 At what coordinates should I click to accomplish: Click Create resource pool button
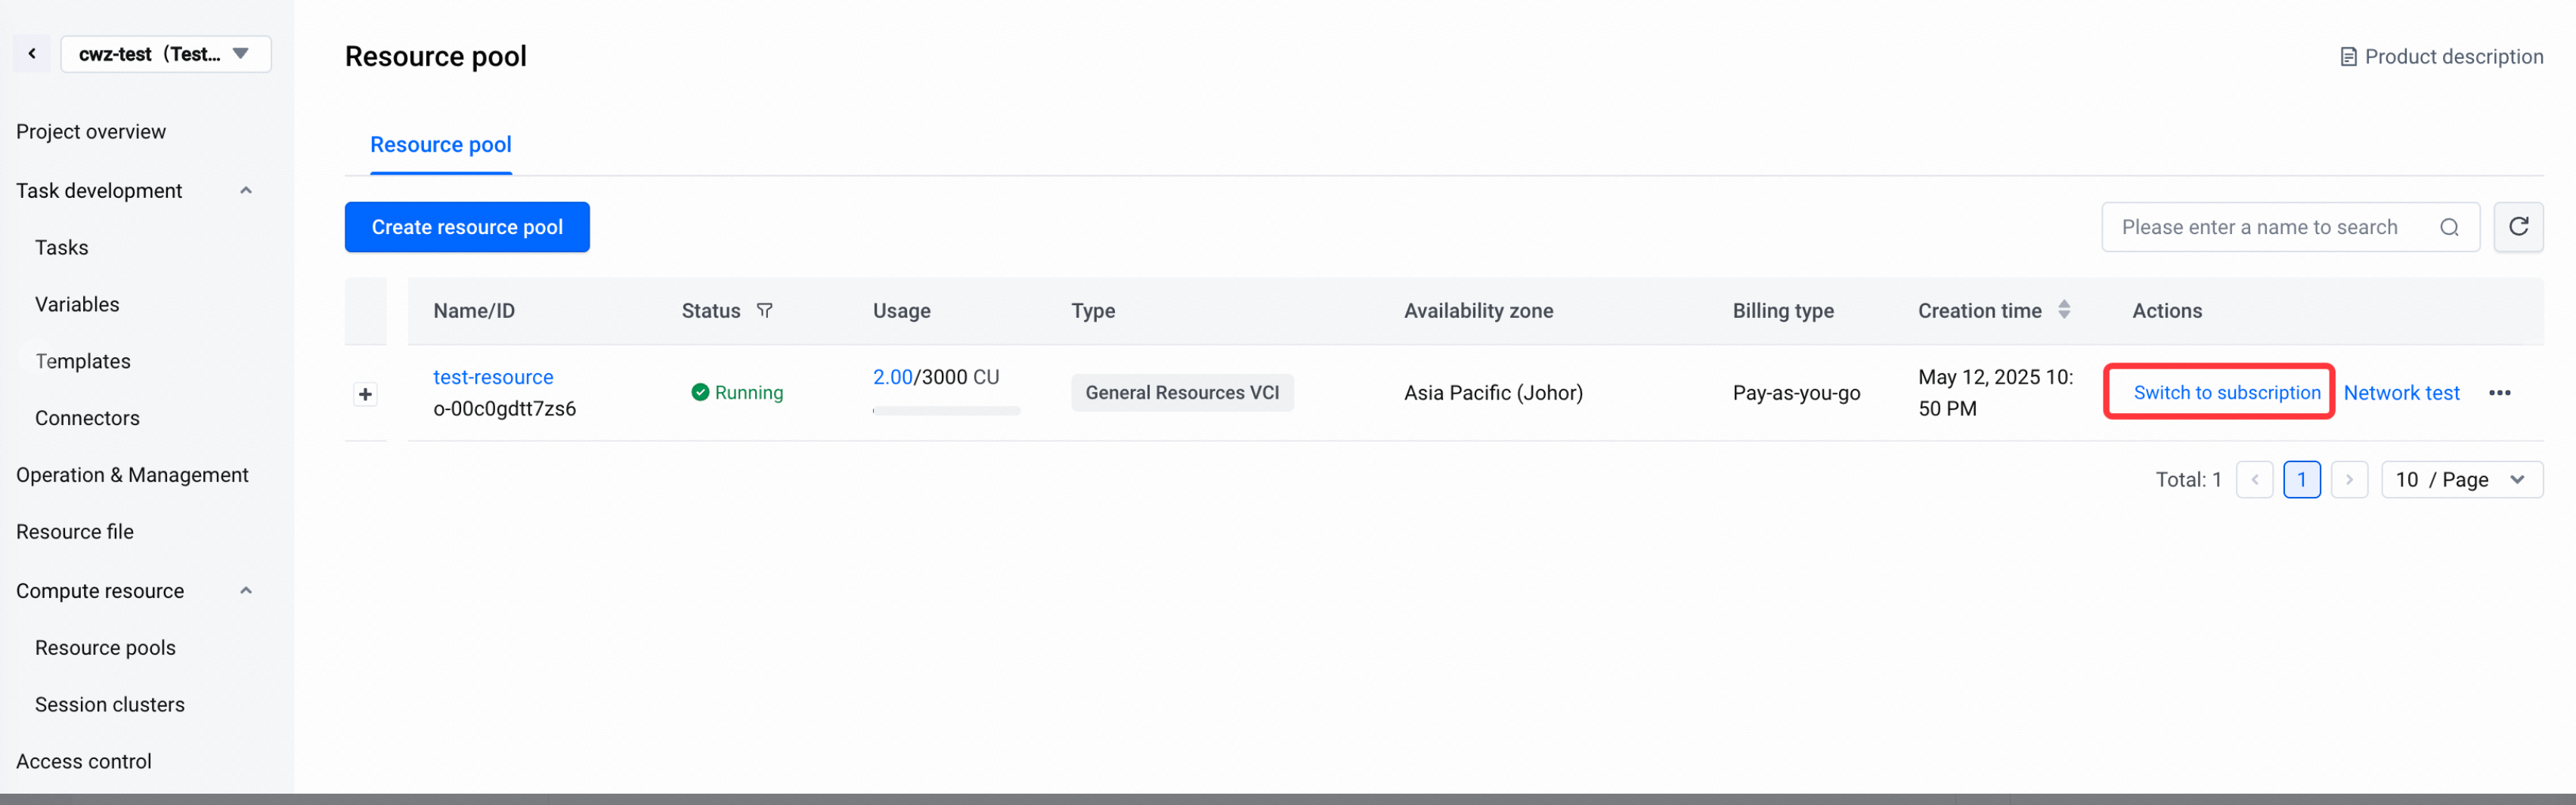(467, 227)
